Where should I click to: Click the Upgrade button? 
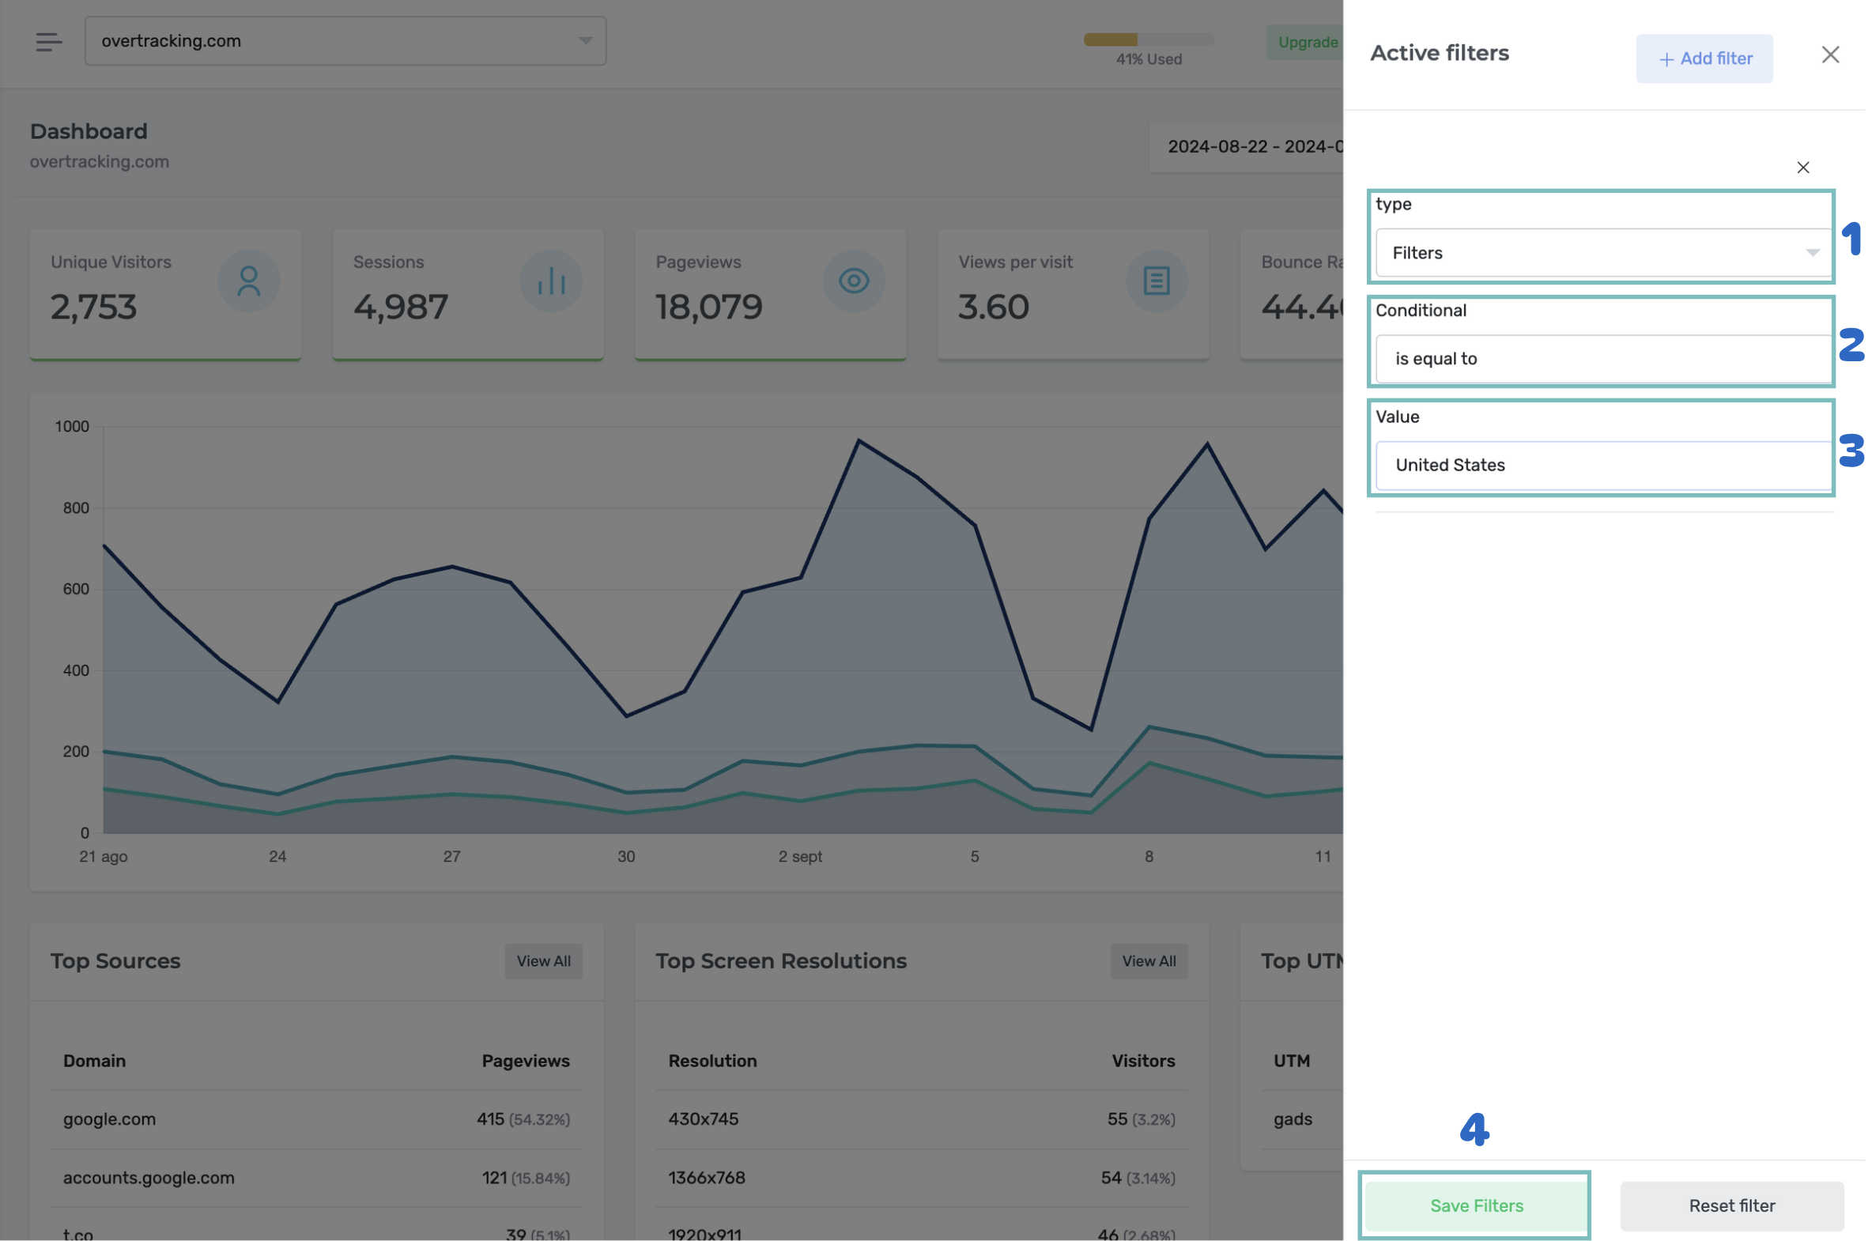point(1307,42)
